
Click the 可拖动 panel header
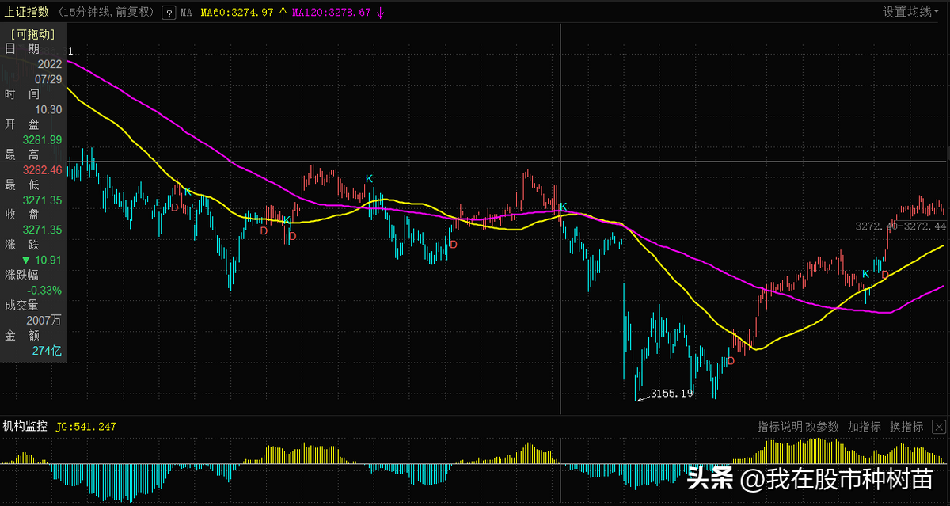pos(32,33)
